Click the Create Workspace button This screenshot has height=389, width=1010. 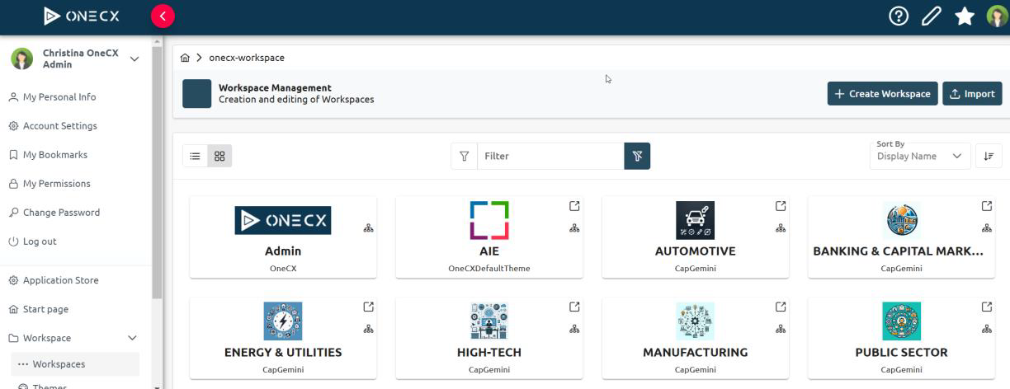click(882, 94)
